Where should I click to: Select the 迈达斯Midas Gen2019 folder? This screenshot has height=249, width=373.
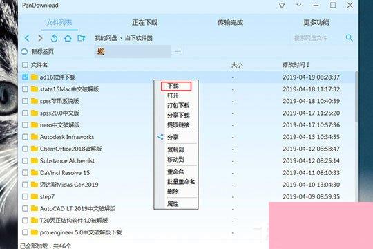69,185
